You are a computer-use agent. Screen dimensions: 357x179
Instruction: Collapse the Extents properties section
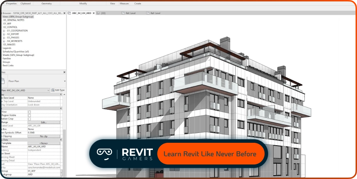[61, 108]
